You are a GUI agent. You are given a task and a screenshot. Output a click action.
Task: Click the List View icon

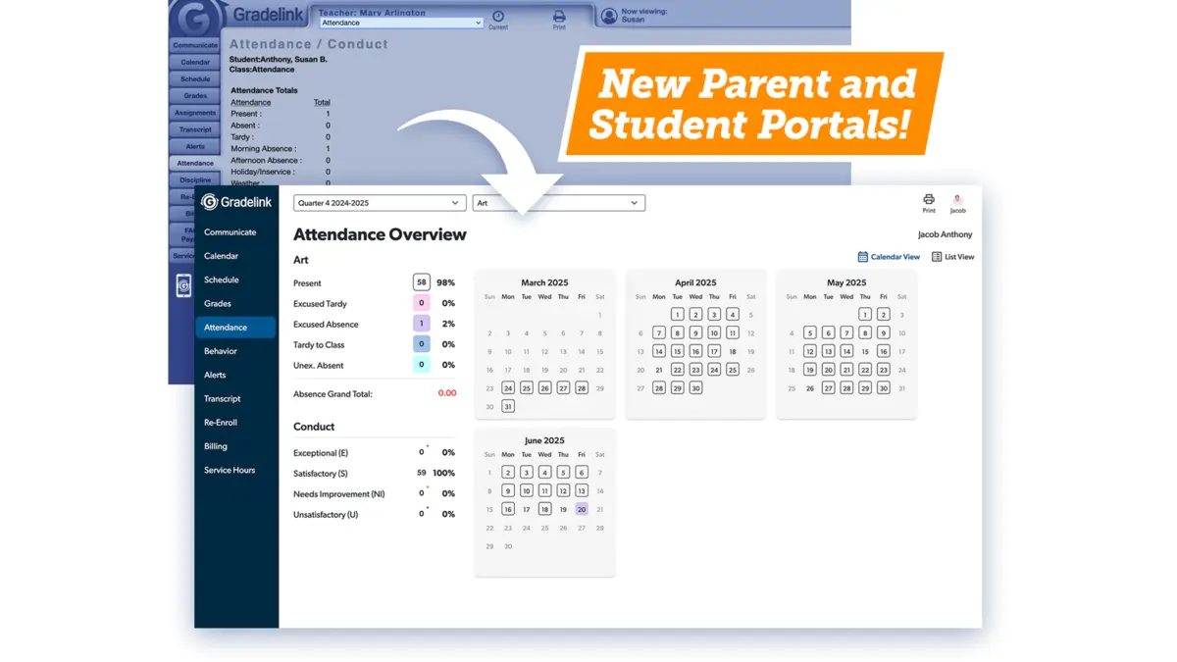click(x=937, y=257)
